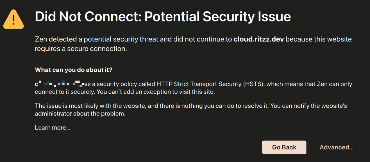Viewport: 370px width, 162px height.
Task: Click the bold cloud.ritzz.dev domain name
Action: pos(259,39)
